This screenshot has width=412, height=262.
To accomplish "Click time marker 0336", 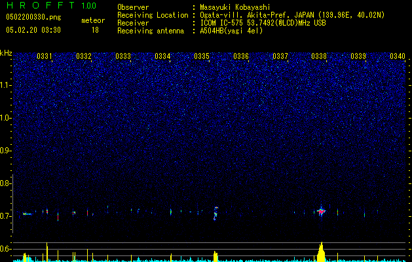I will click(241, 56).
